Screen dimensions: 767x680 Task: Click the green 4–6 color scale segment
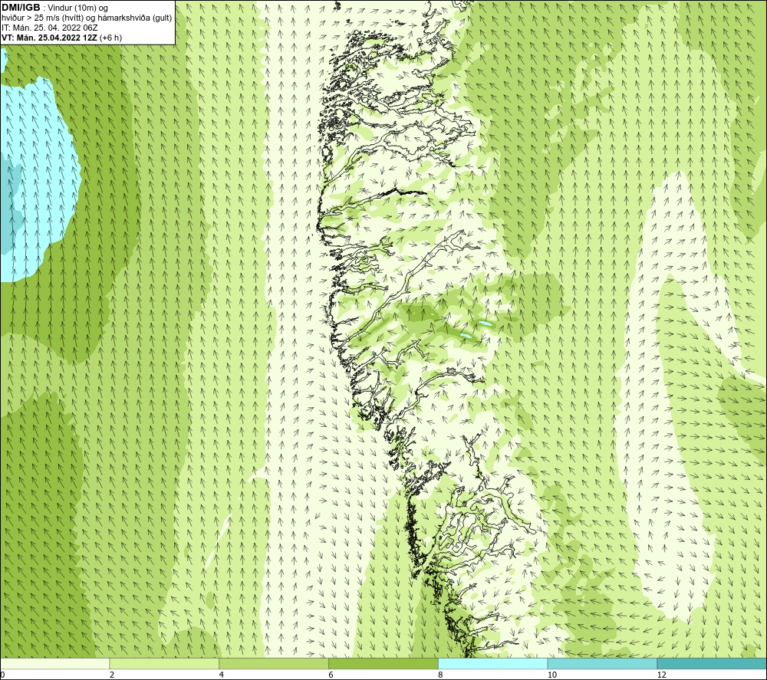(x=274, y=663)
